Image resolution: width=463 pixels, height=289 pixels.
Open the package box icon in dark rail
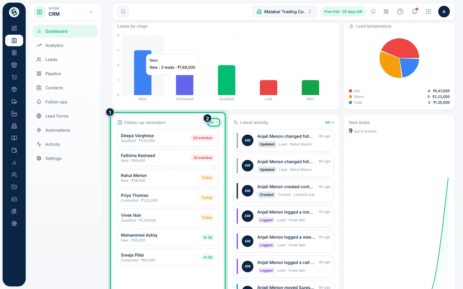click(14, 89)
